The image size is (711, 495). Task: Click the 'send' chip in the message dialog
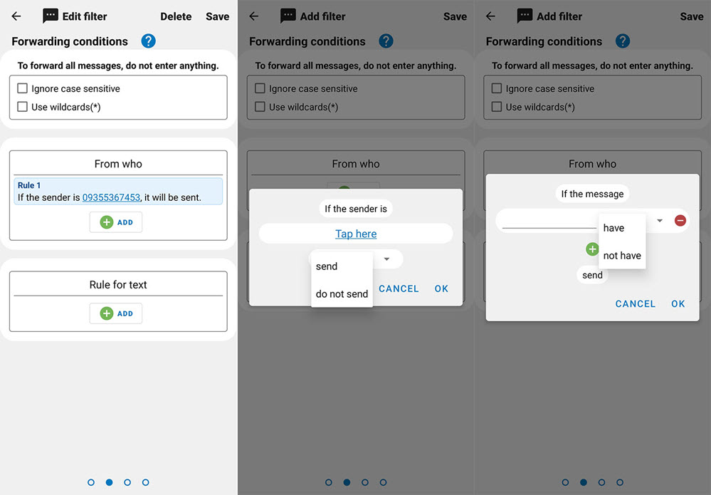point(592,275)
